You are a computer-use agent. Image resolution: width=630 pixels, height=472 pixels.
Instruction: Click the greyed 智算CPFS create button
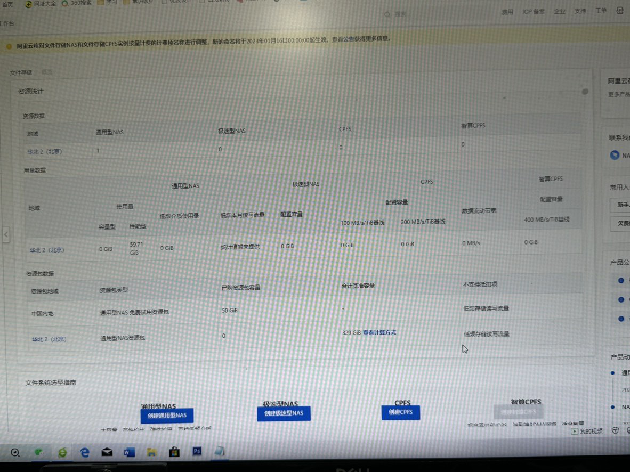[518, 412]
